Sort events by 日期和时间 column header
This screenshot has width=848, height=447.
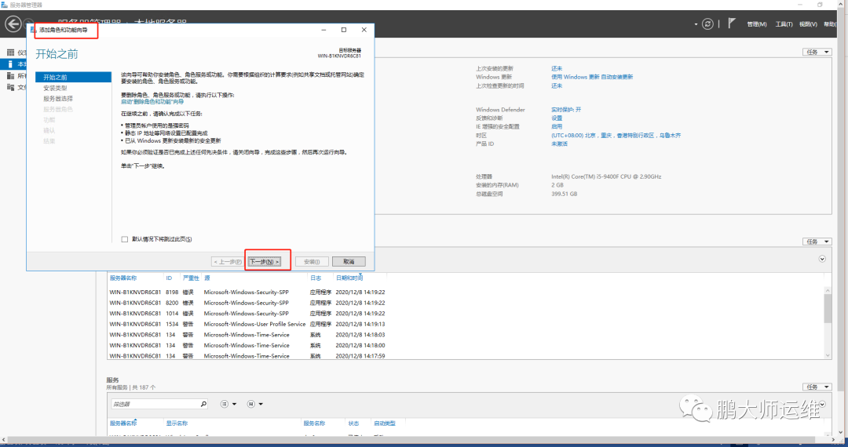(x=349, y=278)
